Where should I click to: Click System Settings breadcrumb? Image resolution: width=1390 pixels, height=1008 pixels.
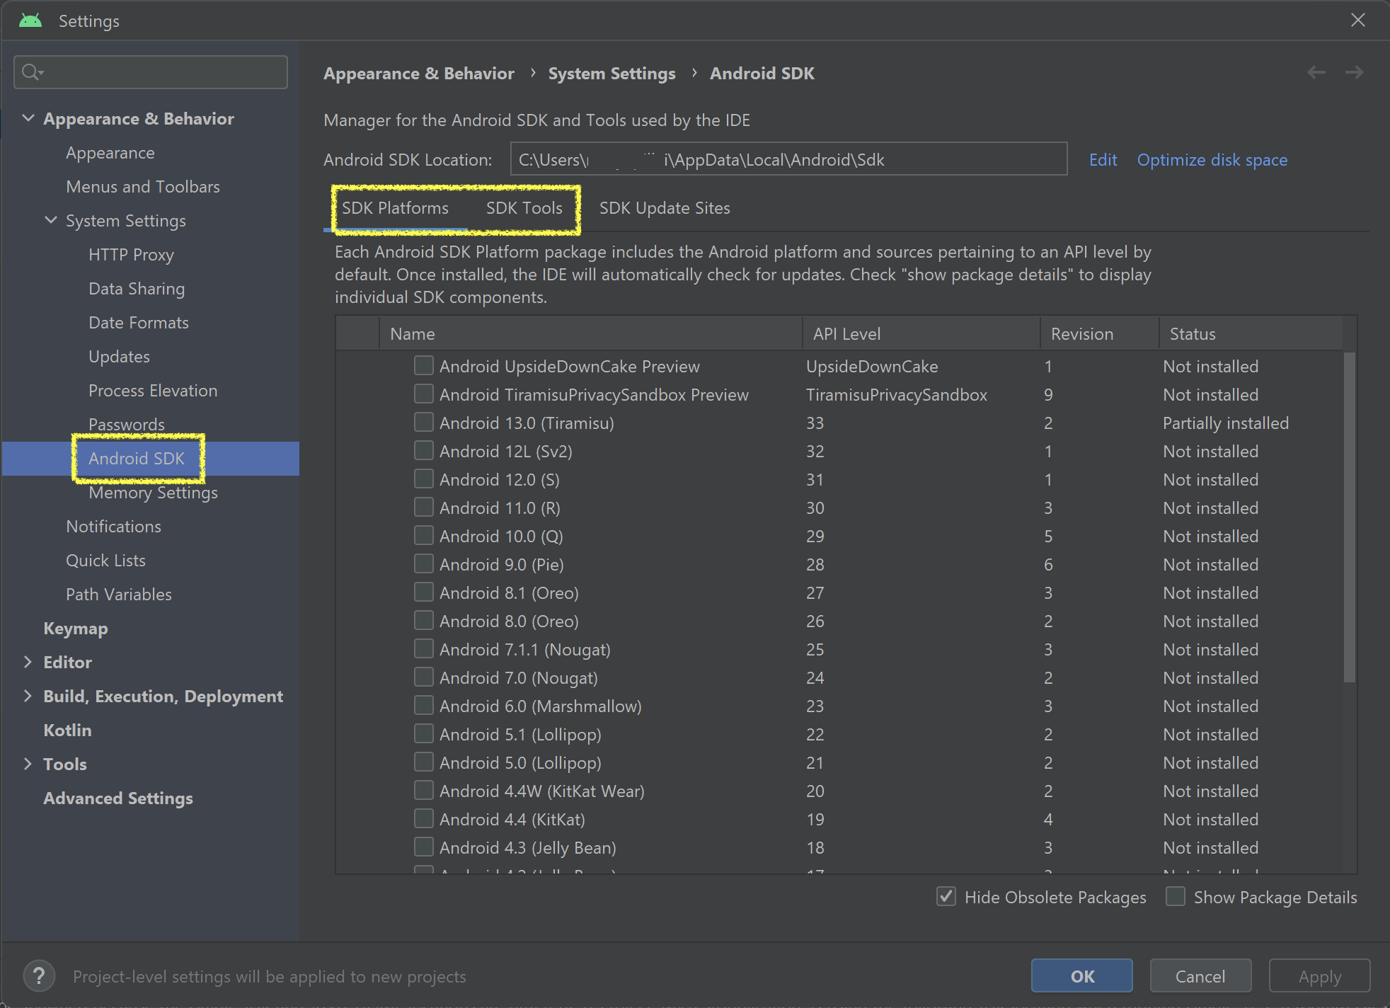point(611,74)
